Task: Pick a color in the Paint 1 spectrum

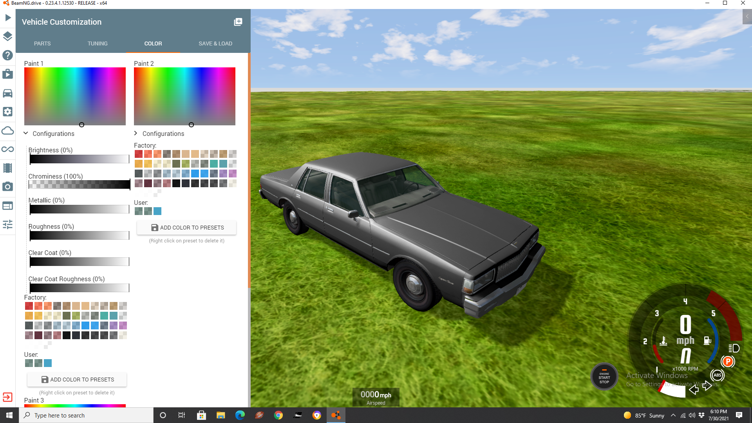Action: 75,96
